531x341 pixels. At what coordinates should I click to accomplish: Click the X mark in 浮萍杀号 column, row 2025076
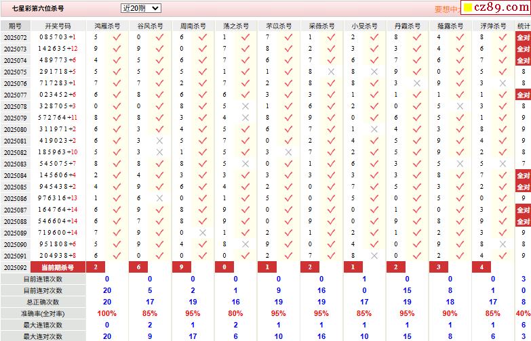click(x=503, y=83)
